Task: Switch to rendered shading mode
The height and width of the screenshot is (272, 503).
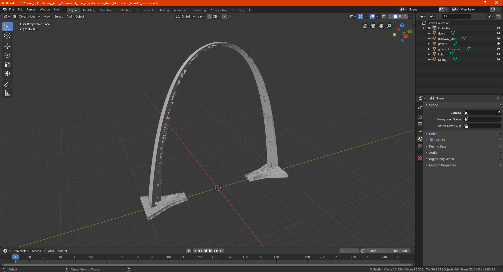Action: [x=406, y=16]
